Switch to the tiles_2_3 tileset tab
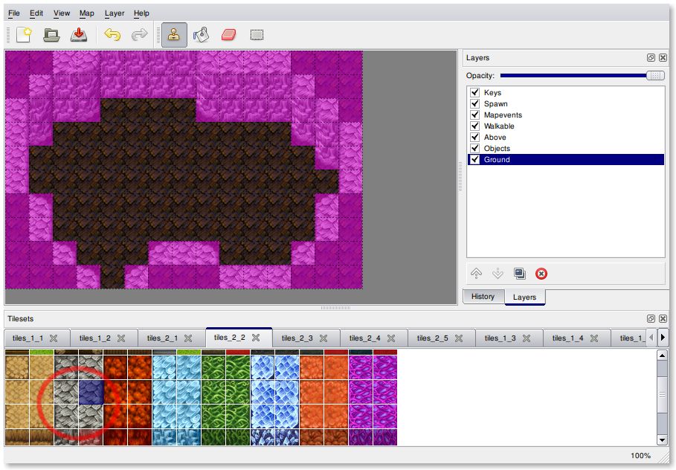Image resolution: width=676 pixels, height=470 pixels. point(297,338)
